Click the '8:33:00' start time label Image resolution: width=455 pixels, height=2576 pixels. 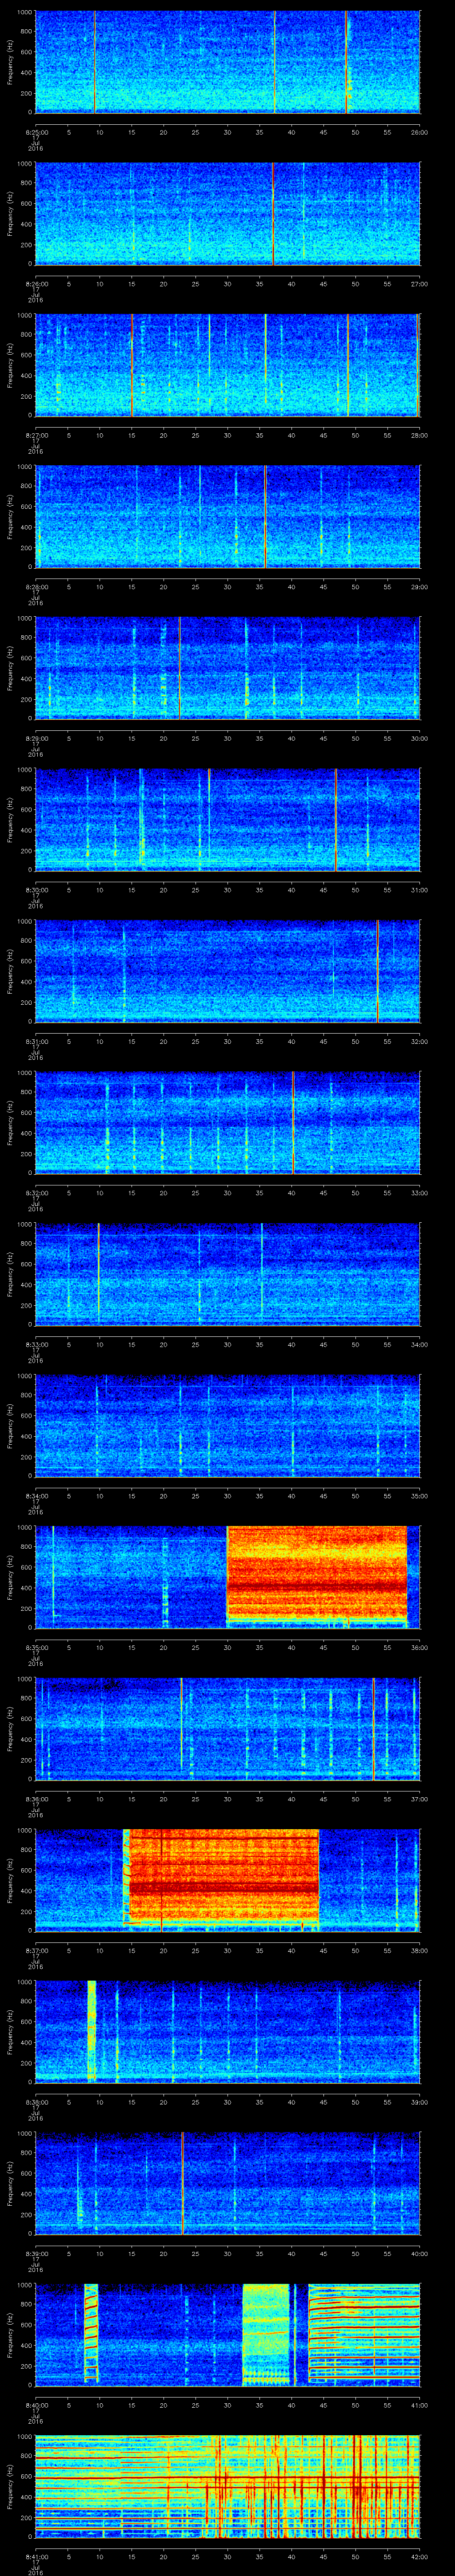(x=36, y=1344)
